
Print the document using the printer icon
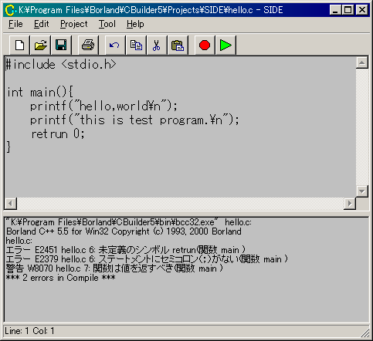pos(88,46)
